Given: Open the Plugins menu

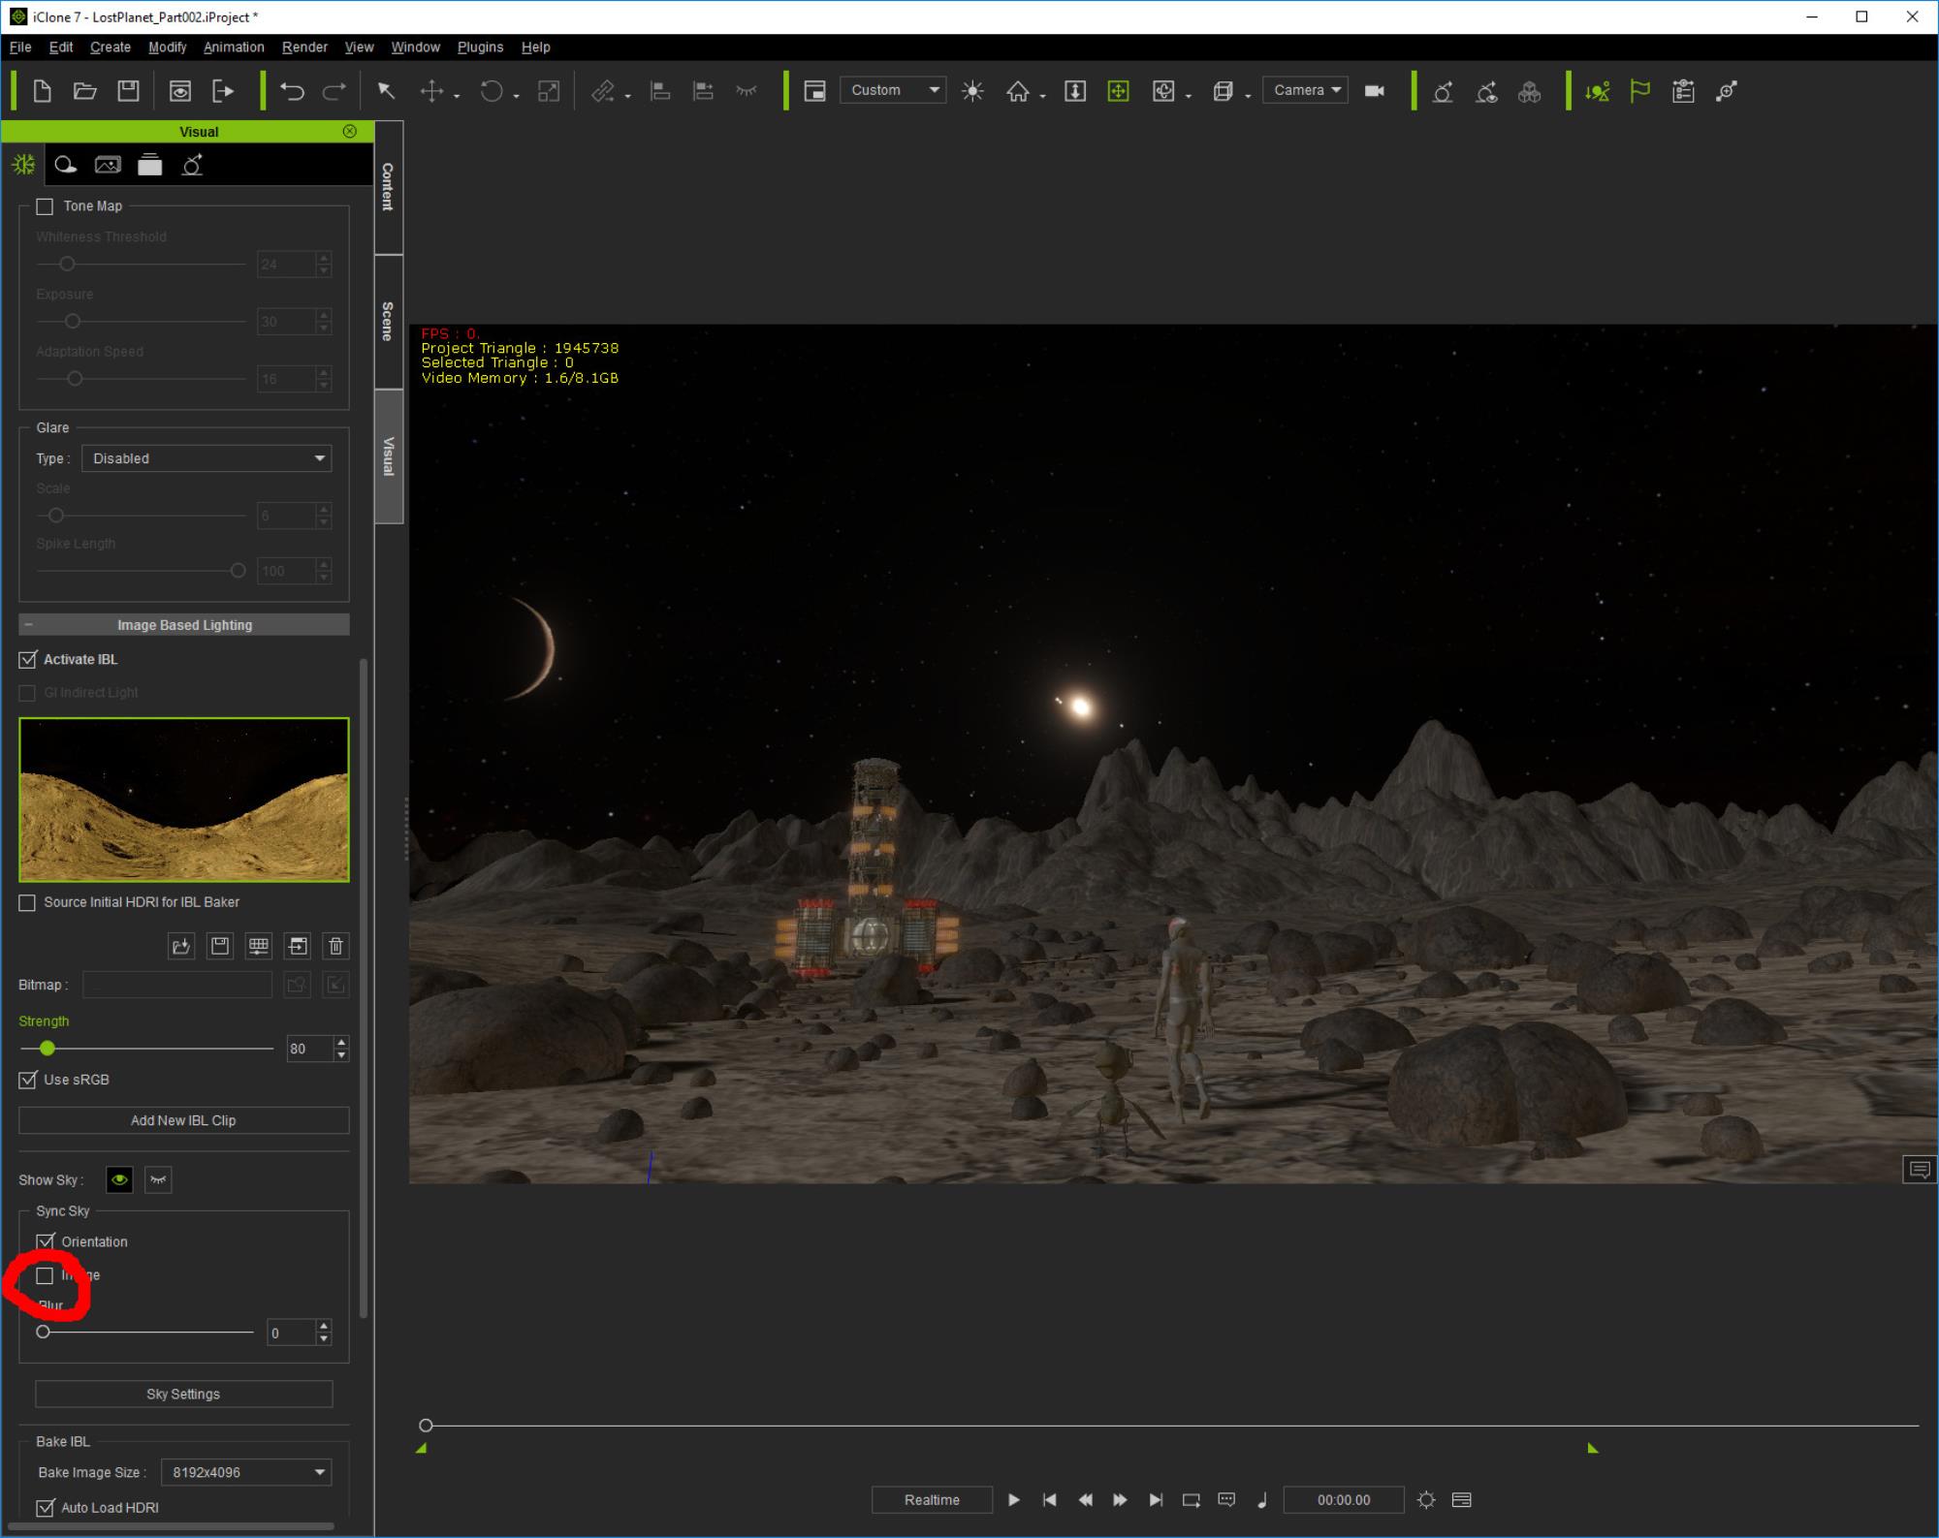Looking at the screenshot, I should [480, 47].
